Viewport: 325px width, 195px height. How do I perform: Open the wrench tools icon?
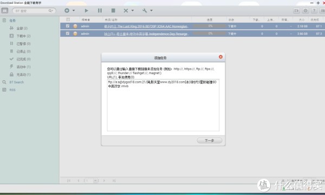[145, 11]
